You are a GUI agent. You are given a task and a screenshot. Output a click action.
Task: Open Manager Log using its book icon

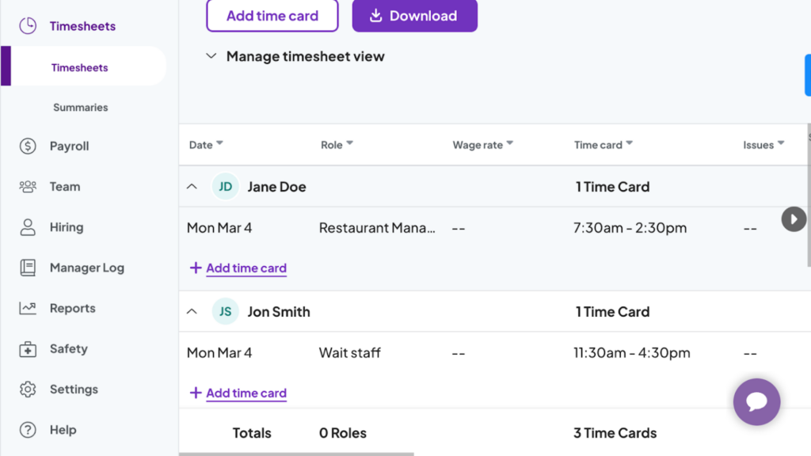(27, 268)
